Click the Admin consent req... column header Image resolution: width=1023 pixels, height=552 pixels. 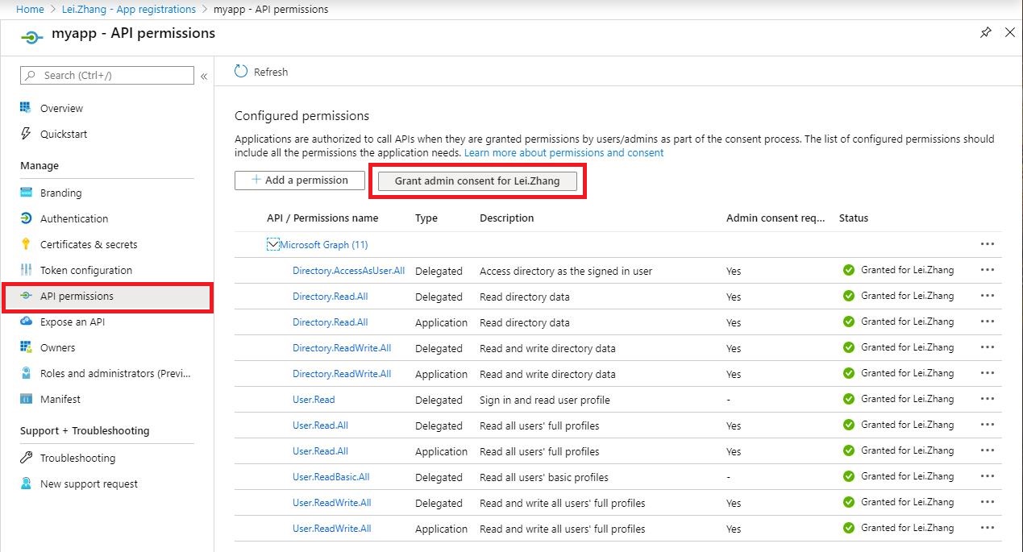(776, 218)
